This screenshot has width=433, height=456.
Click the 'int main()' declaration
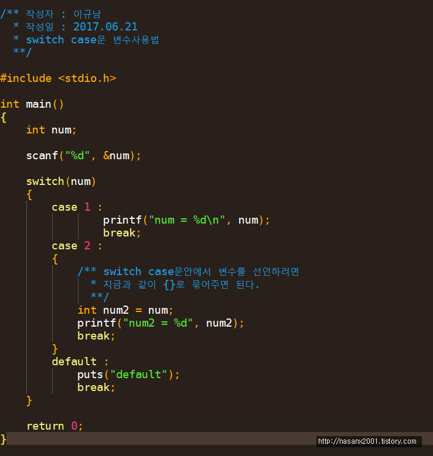32,104
